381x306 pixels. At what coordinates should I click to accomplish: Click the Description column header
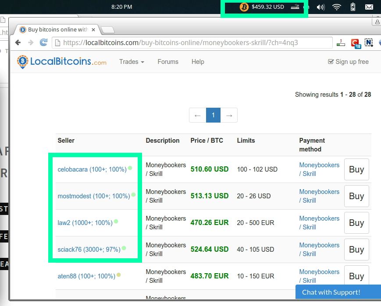[x=163, y=141]
